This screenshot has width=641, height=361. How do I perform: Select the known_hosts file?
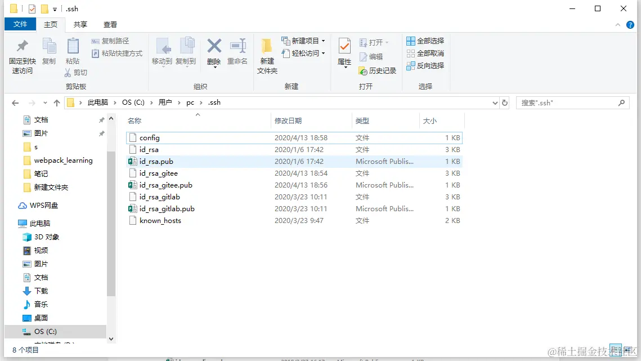(x=294, y=221)
